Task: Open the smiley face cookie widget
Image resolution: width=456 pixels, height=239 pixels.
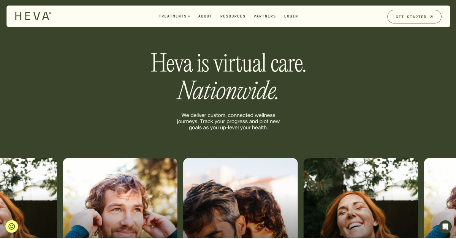Action: point(12,226)
